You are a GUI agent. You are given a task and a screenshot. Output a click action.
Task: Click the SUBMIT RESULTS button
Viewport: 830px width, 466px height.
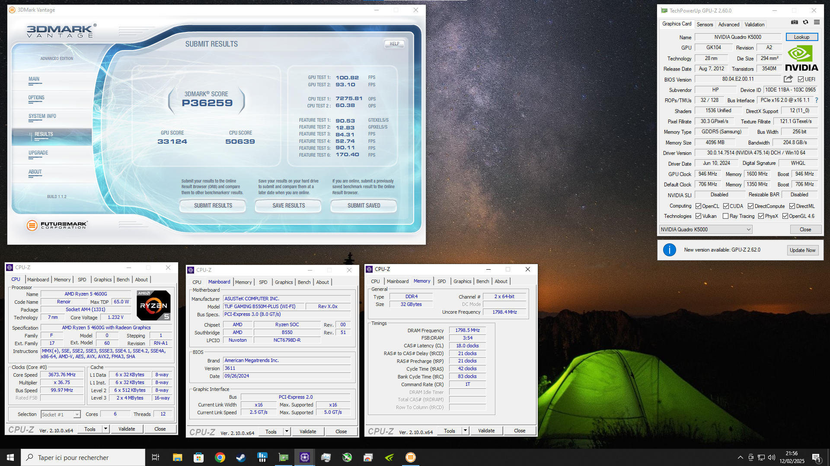tap(213, 206)
